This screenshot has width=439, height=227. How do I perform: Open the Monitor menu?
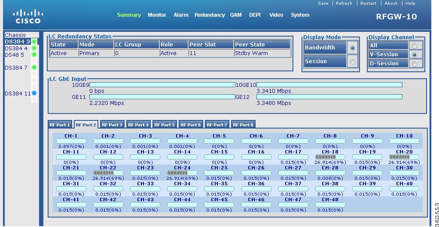pos(157,15)
